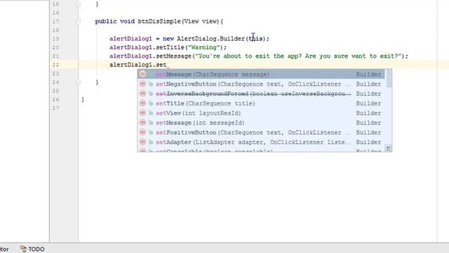
Task: Click method icon beside setPositiveButton
Action: tap(142, 132)
